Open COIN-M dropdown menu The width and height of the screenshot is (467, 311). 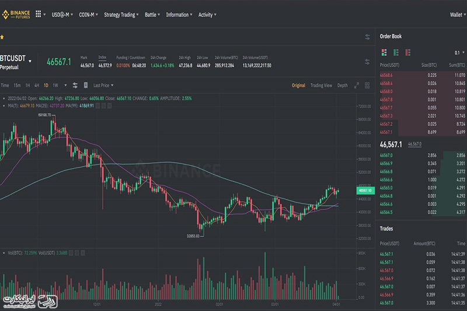(x=89, y=15)
